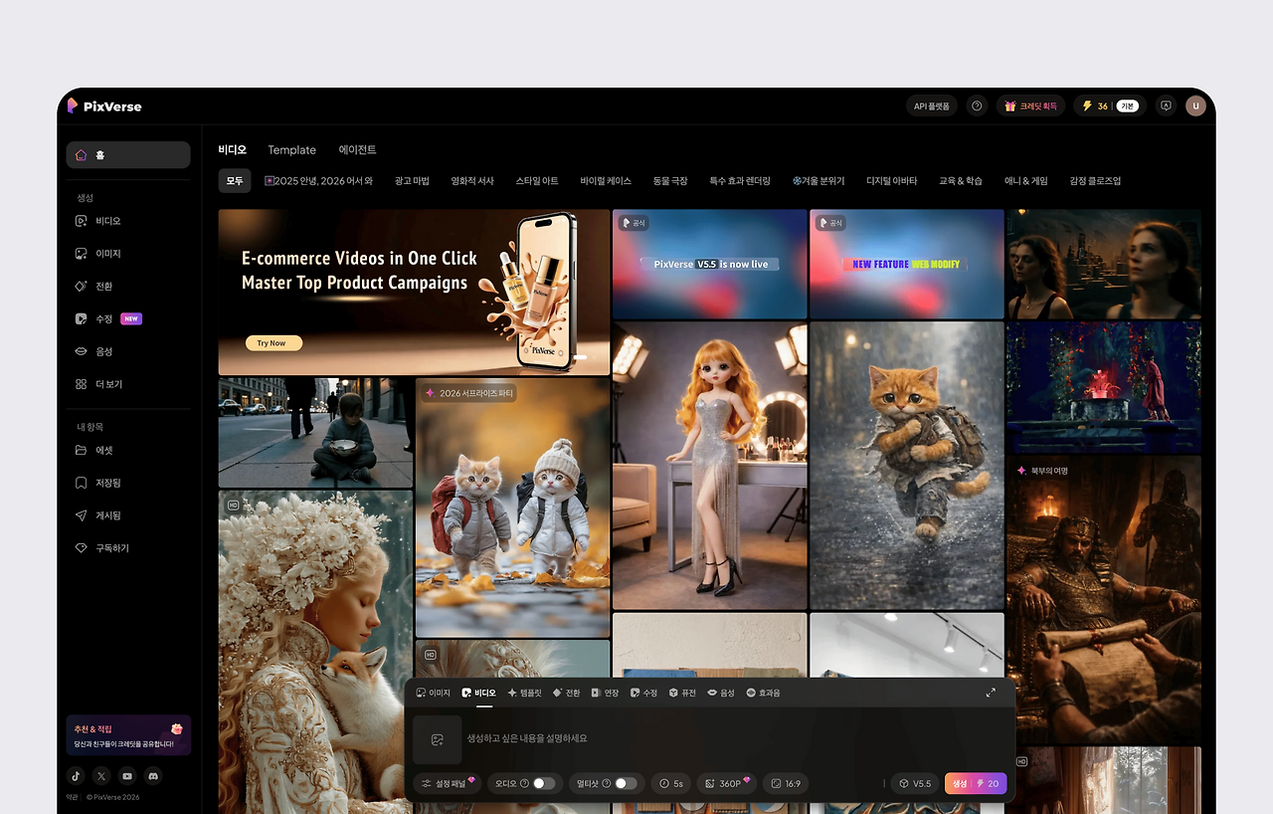Switch to 퓨전 mode in prompt panel

click(x=682, y=693)
